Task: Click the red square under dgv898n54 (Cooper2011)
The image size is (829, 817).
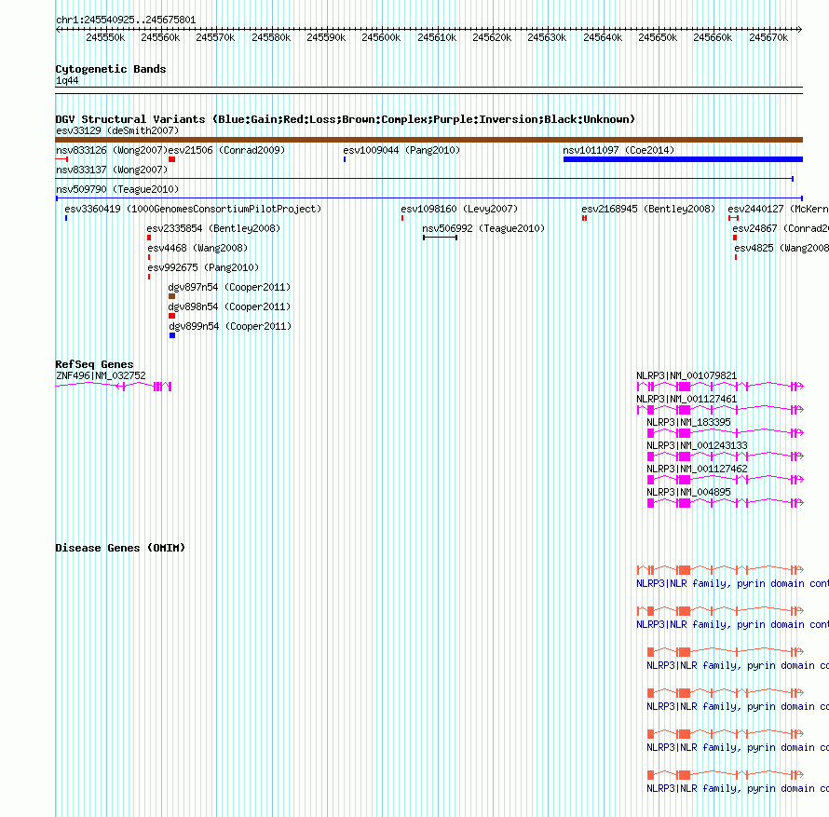Action: [171, 316]
